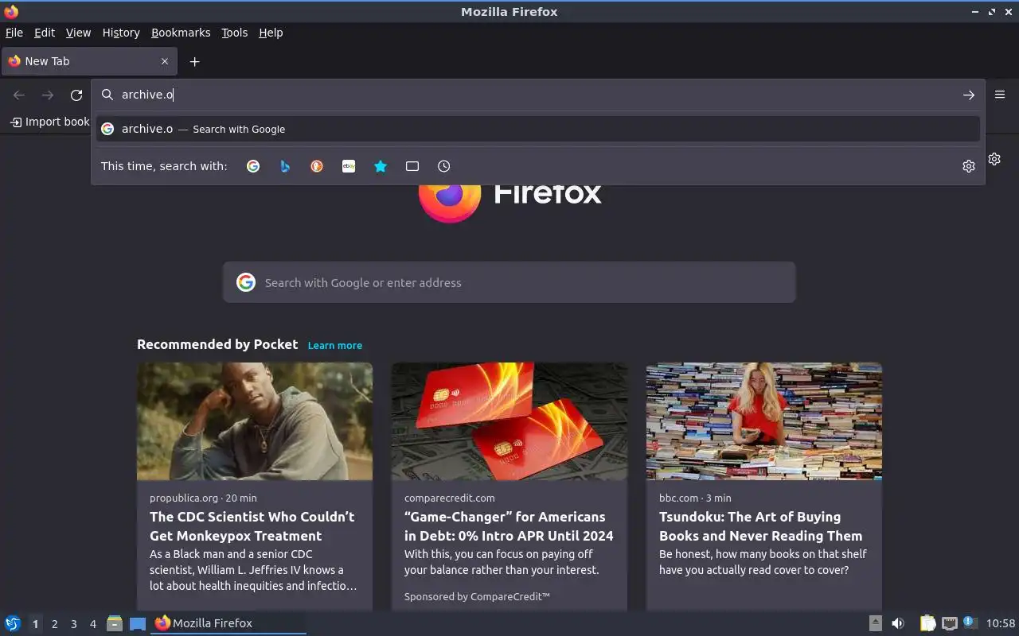Reload the current page
Viewport: 1019px width, 636px height.
[76, 95]
